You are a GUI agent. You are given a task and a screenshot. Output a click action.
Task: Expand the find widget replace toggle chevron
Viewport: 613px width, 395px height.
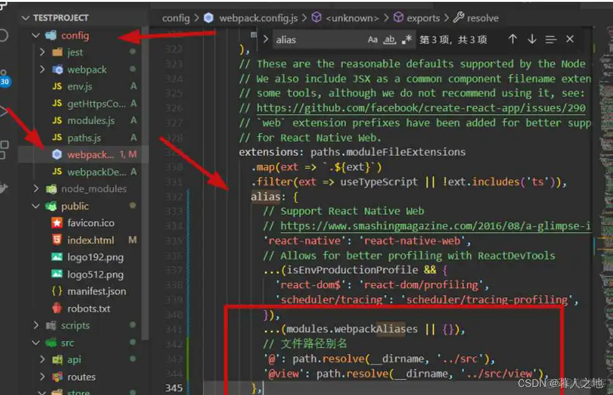(x=265, y=39)
